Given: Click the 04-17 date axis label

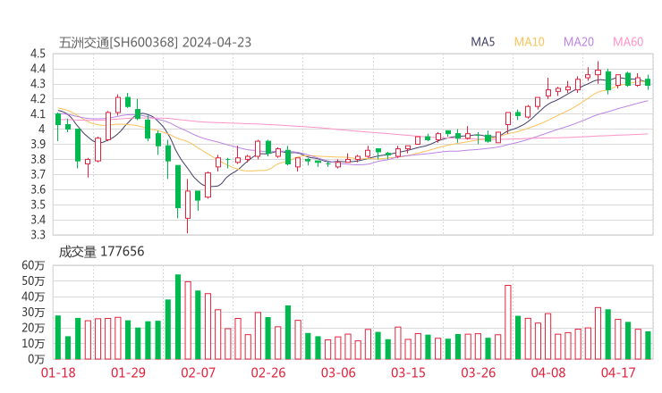Looking at the screenshot, I should 618,372.
